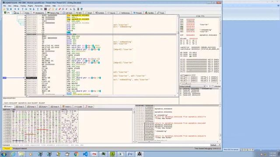
Task: Open the Bookmarks toolbar icon
Action: (59, 9)
